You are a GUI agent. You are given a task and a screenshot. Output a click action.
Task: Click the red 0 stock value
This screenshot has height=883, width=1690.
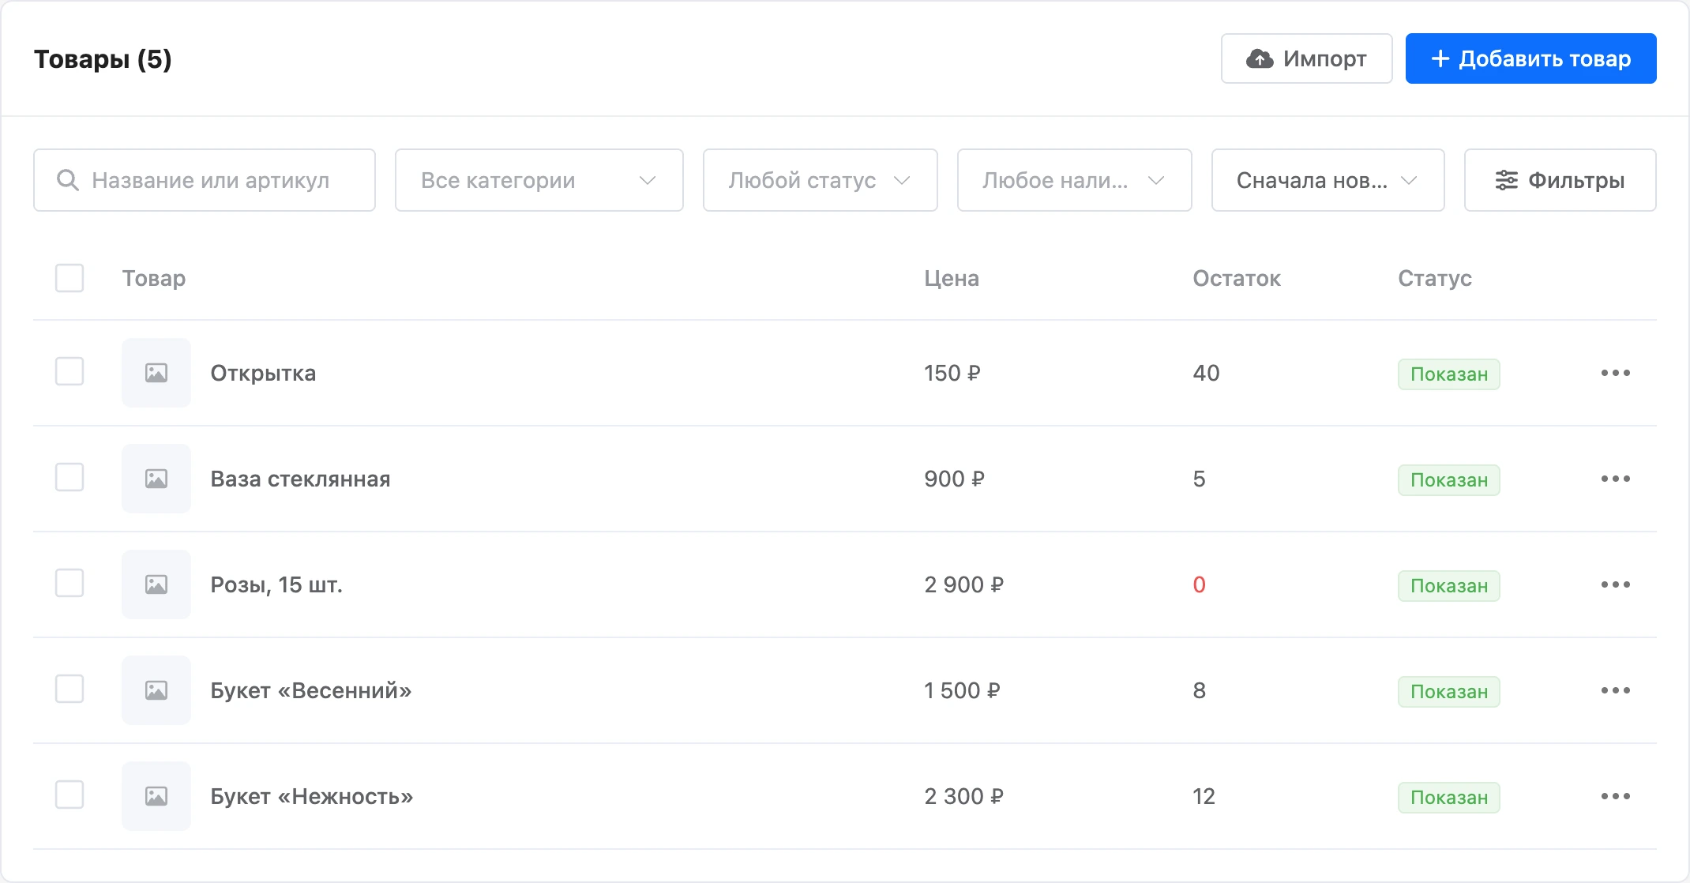pyautogui.click(x=1199, y=584)
